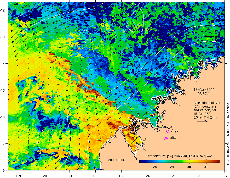Click the longitude axis label 121
Screen dimensions: 230x178
coord(70,176)
